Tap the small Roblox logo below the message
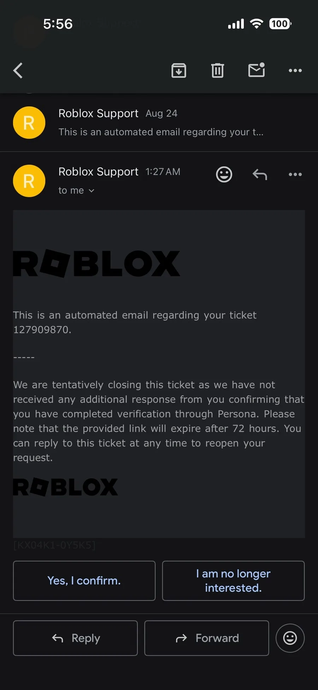This screenshot has height=690, width=318. (x=65, y=487)
